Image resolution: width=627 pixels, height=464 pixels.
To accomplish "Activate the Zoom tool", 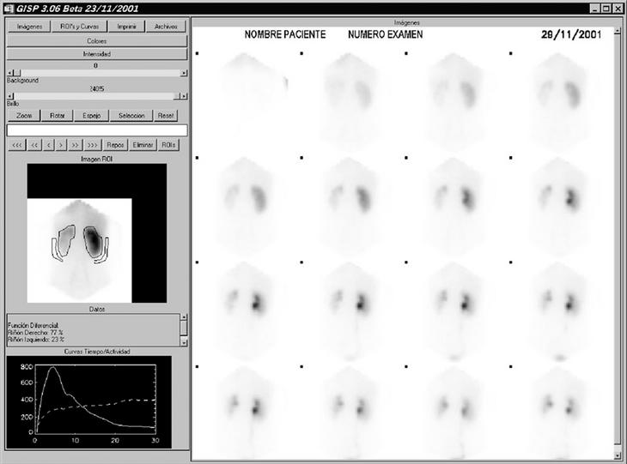I will click(x=23, y=115).
